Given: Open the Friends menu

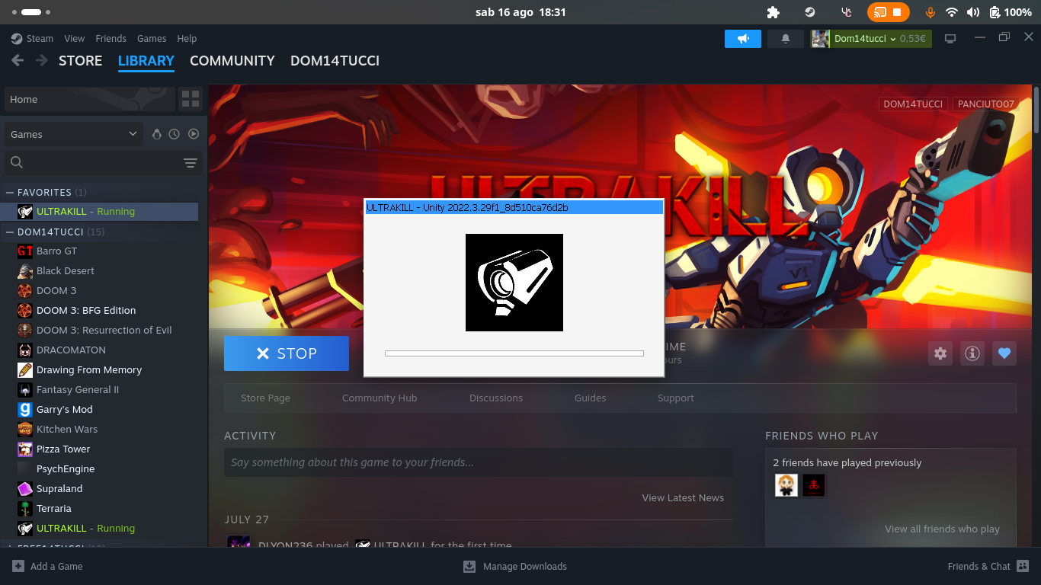Looking at the screenshot, I should [x=111, y=39].
